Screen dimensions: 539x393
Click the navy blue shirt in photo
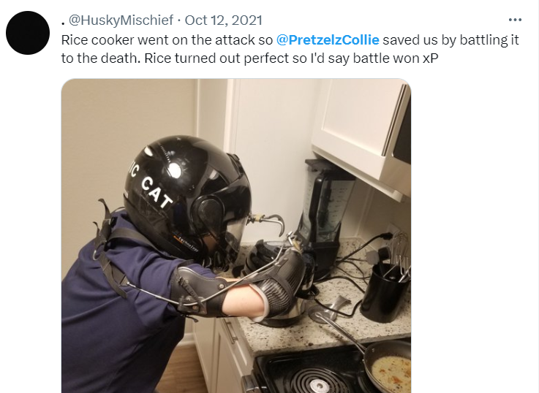coord(124,309)
